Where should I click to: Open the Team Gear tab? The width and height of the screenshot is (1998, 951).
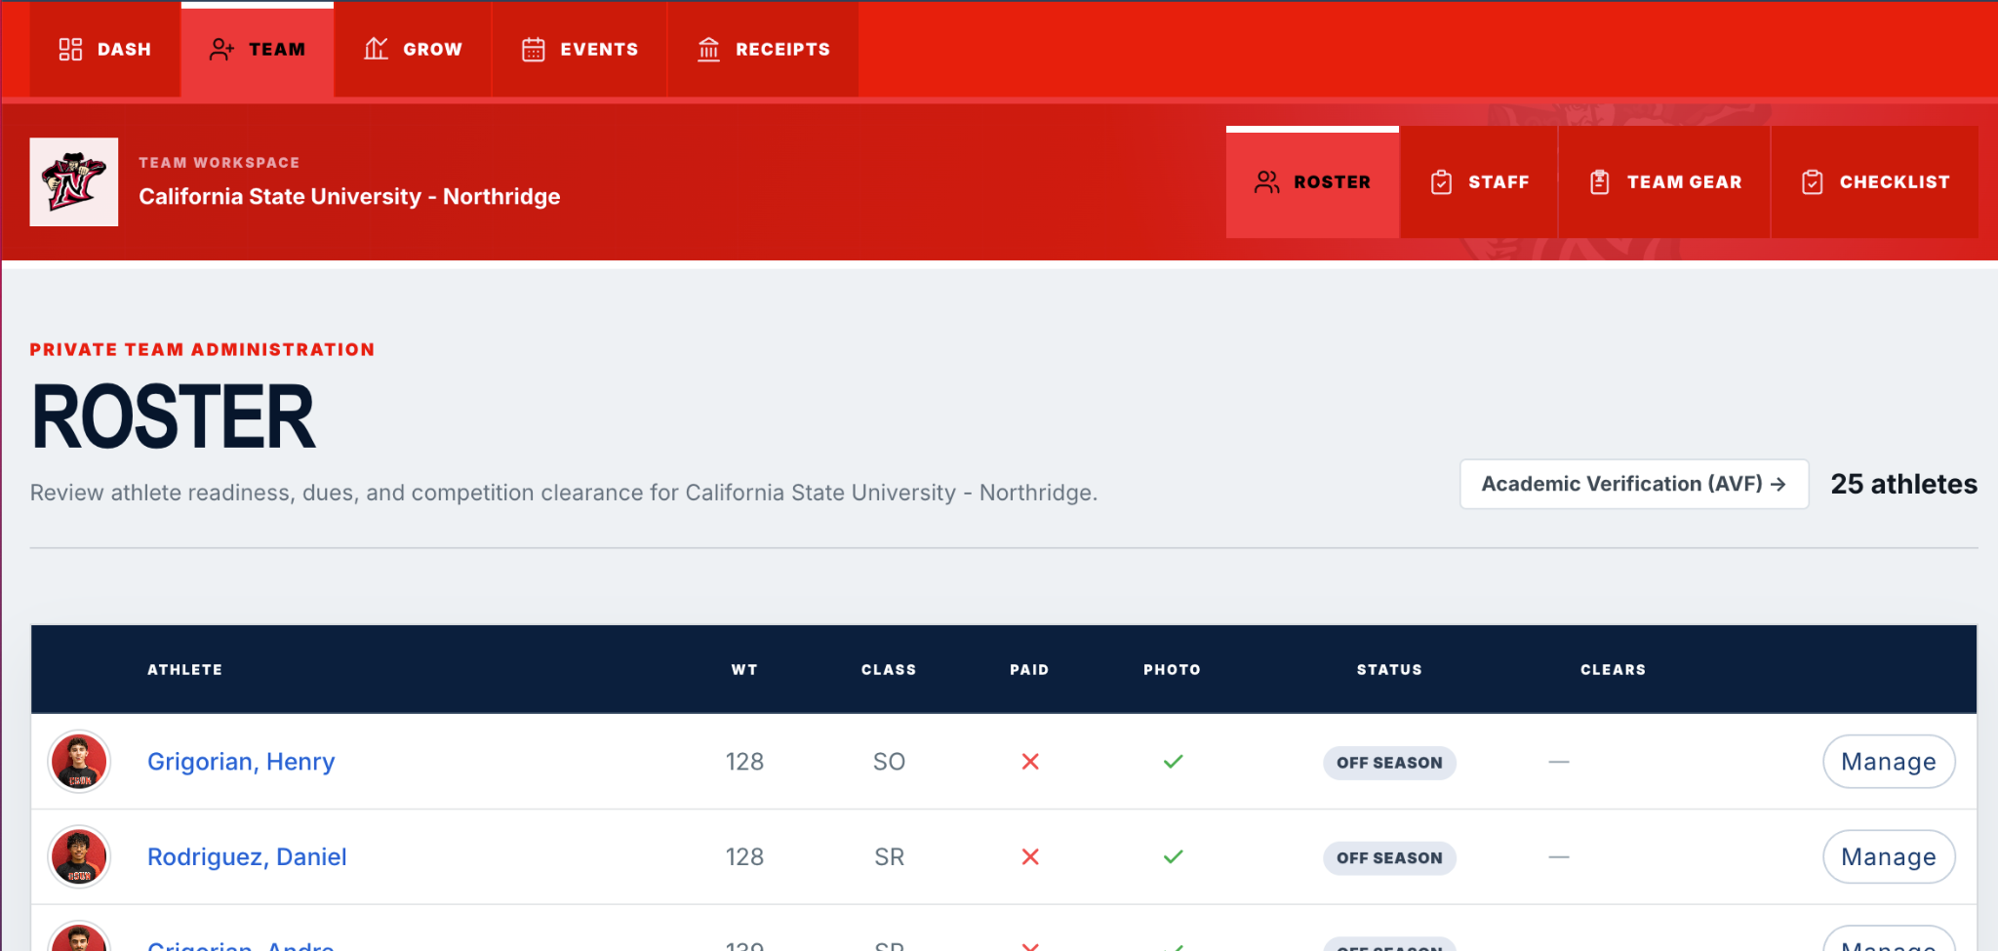(x=1664, y=182)
